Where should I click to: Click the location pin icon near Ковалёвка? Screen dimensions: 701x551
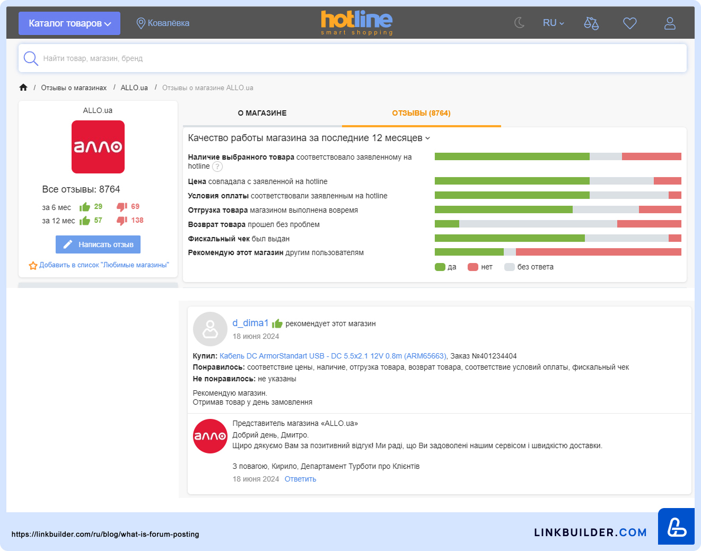pos(141,23)
